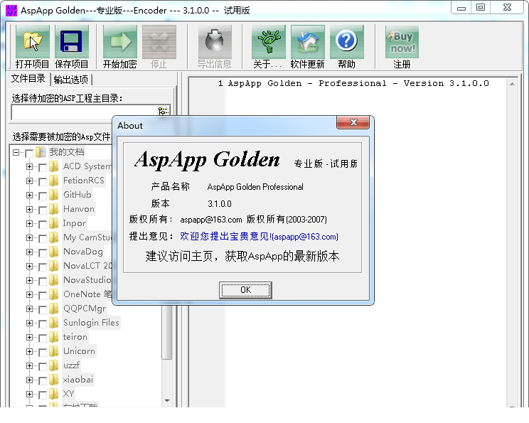The width and height of the screenshot is (529, 423).
Task: Click OK in the About dialog
Action: pyautogui.click(x=245, y=290)
